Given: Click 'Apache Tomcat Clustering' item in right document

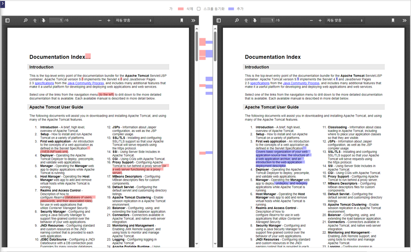Looking at the screenshot, I should 347,205.
